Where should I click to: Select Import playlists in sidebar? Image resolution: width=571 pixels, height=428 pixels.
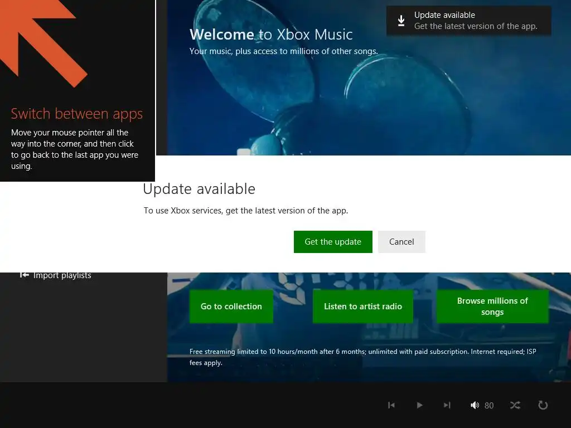(x=55, y=275)
